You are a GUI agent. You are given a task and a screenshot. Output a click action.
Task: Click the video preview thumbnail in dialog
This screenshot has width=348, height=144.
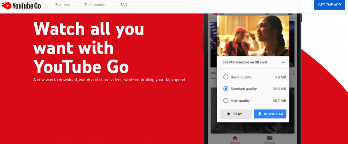(253, 36)
